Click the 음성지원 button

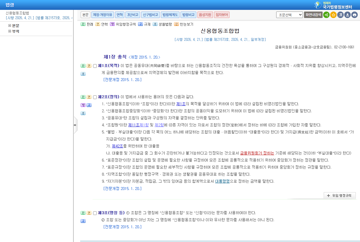tap(205, 15)
